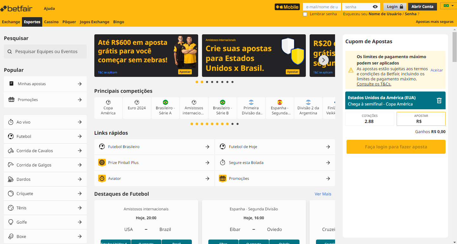The image size is (457, 244).
Task: Open the Consulte os T&Cs link
Action: click(x=374, y=84)
